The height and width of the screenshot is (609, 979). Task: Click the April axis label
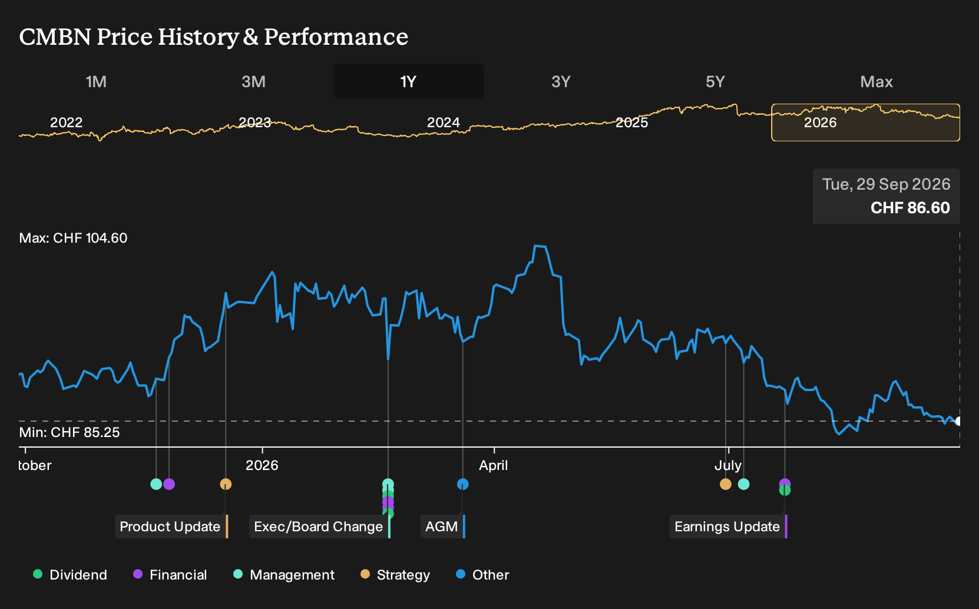pyautogui.click(x=494, y=465)
